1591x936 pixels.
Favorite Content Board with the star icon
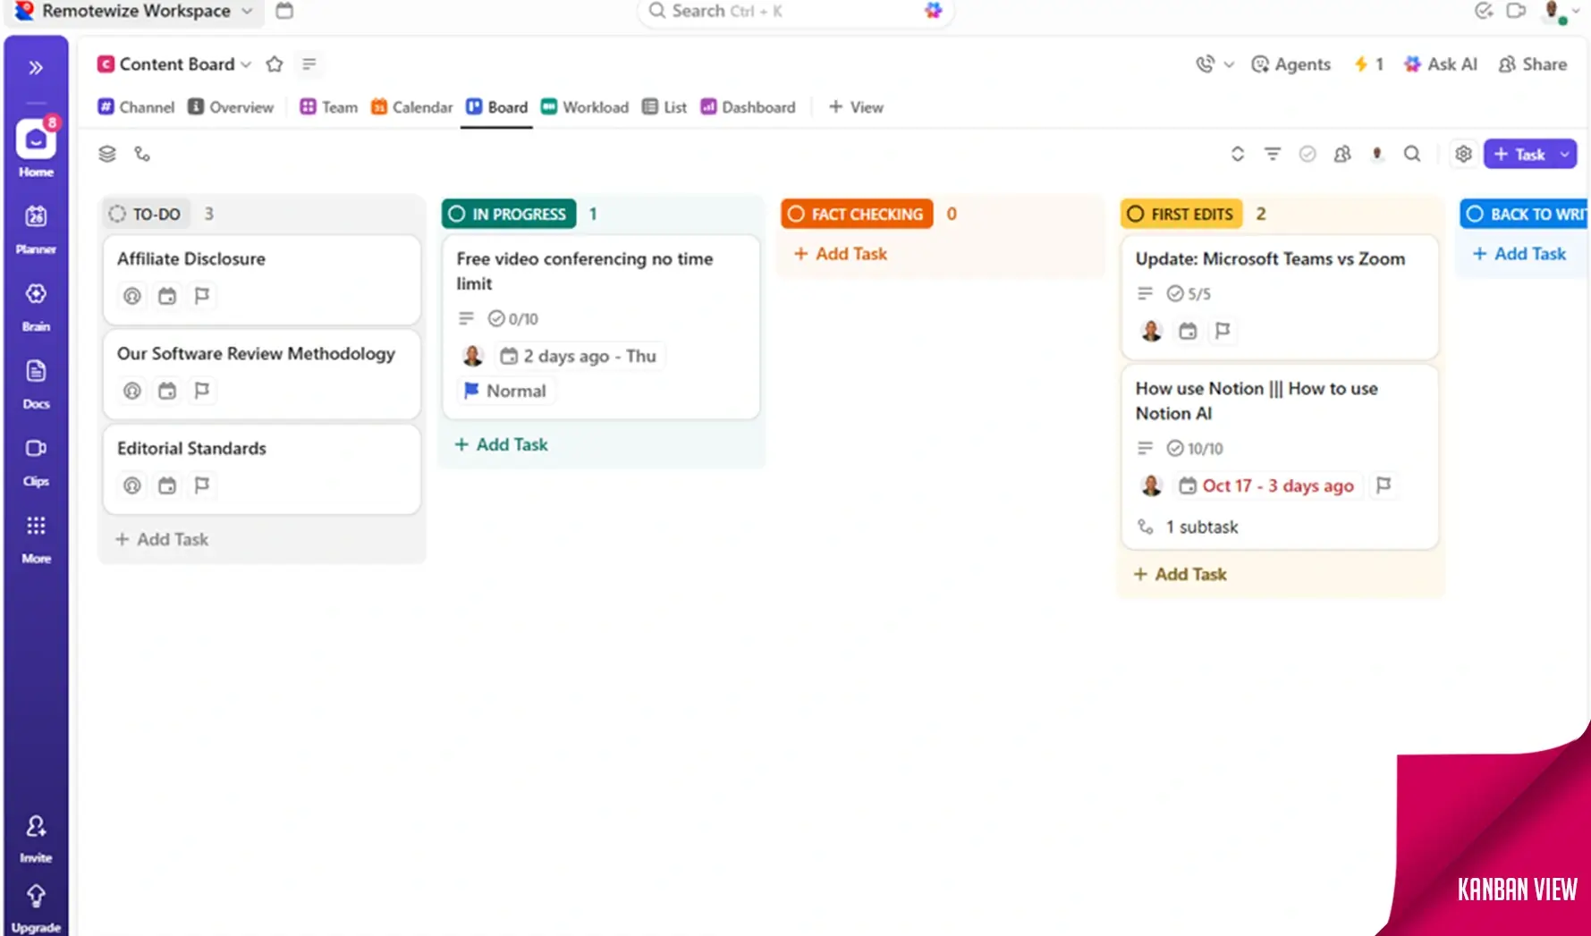(275, 64)
